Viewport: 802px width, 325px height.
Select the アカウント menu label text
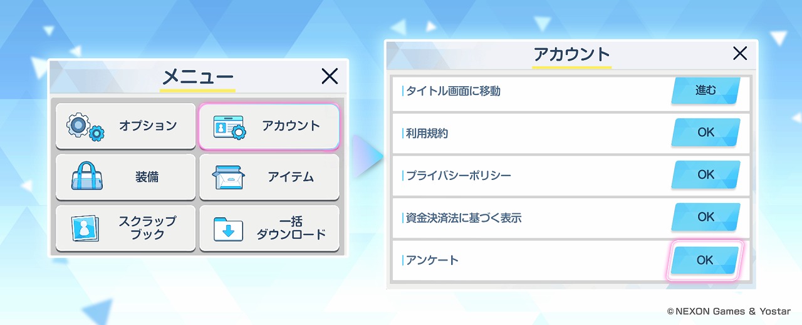(x=291, y=126)
